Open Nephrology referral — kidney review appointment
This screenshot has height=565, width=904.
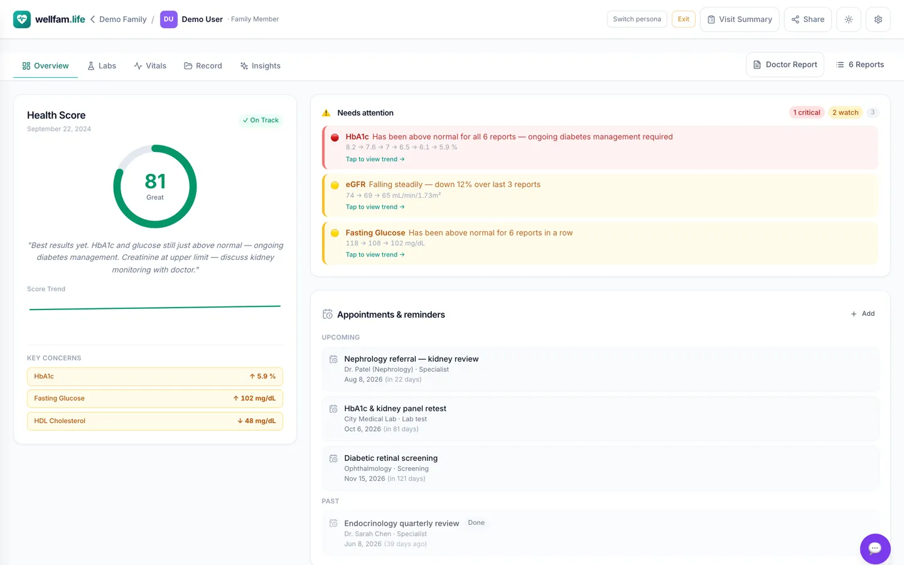(601, 369)
